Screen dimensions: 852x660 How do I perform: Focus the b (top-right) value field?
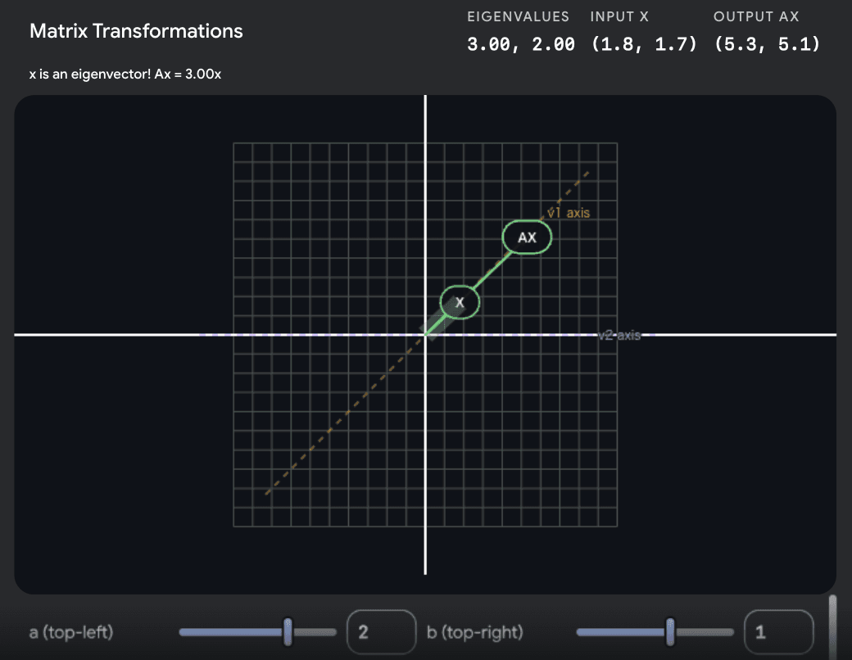click(777, 632)
